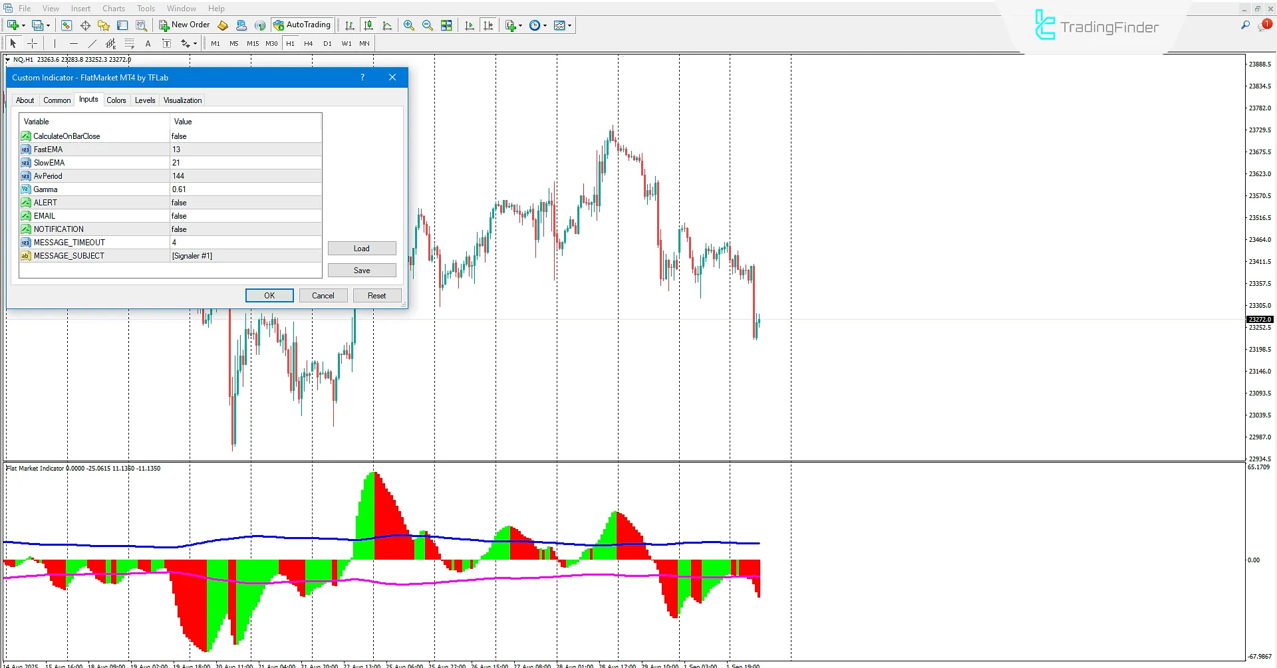This screenshot has height=668, width=1277.
Task: Click the Reset button
Action: 376,295
